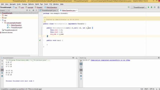Select the .idea folder in project tree
This screenshot has height=90, width=160.
point(6,15)
